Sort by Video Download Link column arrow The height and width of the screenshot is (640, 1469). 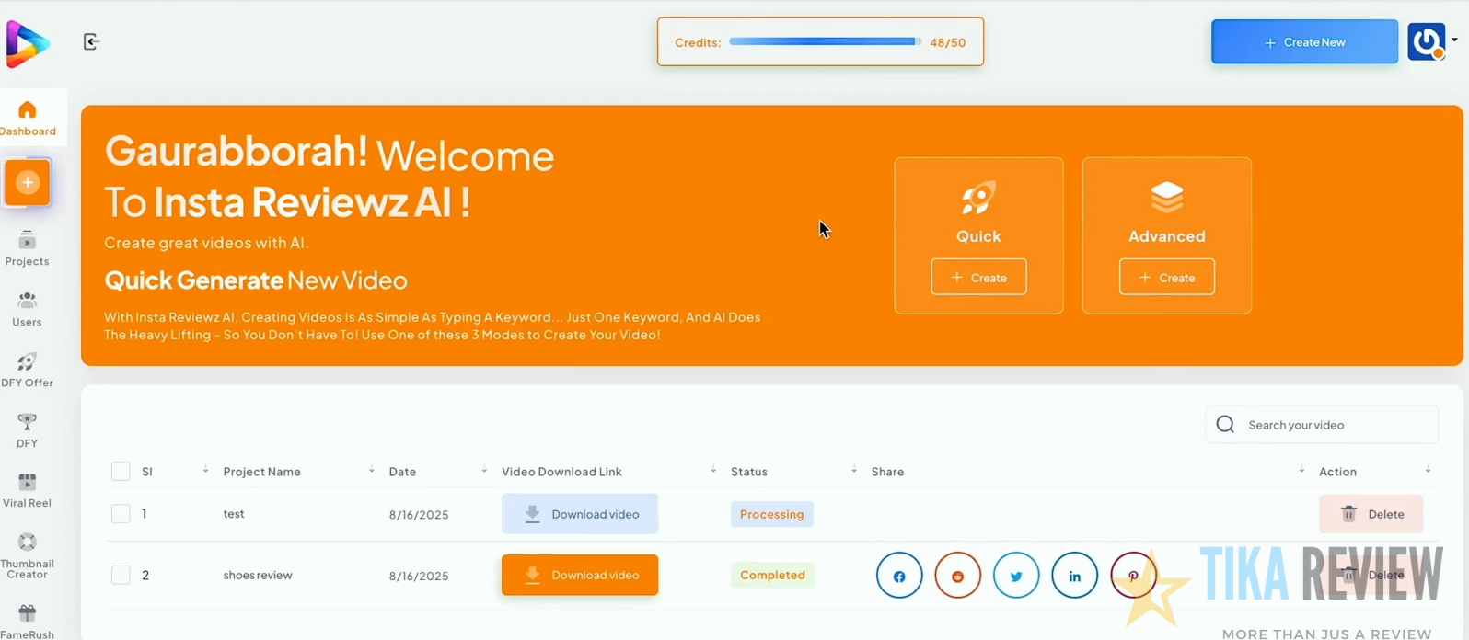(713, 470)
